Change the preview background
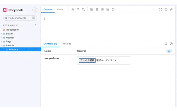This screenshot has width=177, height=111. tap(92, 9)
